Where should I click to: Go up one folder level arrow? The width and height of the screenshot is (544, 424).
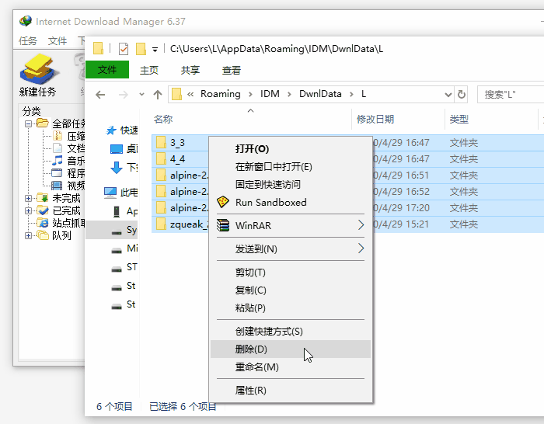(x=158, y=94)
